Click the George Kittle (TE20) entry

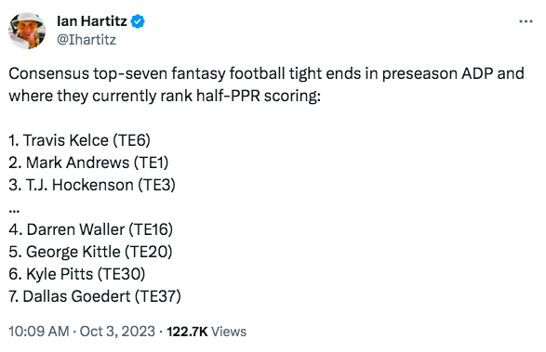point(90,252)
